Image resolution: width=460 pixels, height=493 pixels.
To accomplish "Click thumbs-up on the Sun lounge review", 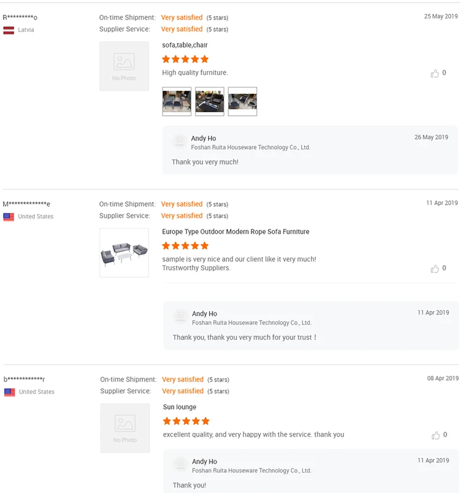I will click(x=435, y=435).
